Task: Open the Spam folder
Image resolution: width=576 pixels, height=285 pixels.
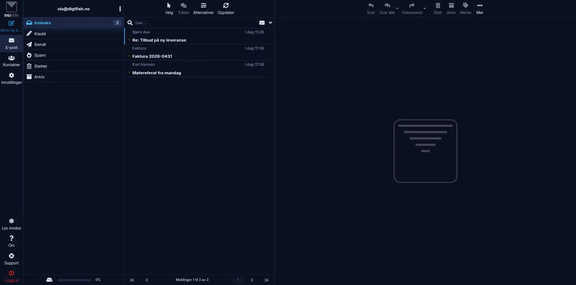Action: pyautogui.click(x=73, y=55)
